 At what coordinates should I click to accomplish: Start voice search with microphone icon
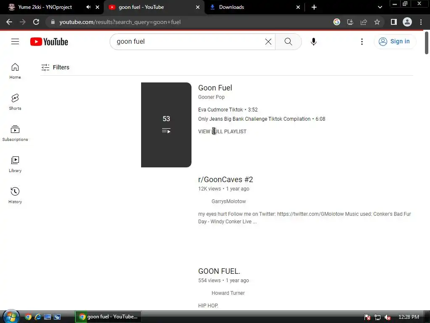[313, 42]
